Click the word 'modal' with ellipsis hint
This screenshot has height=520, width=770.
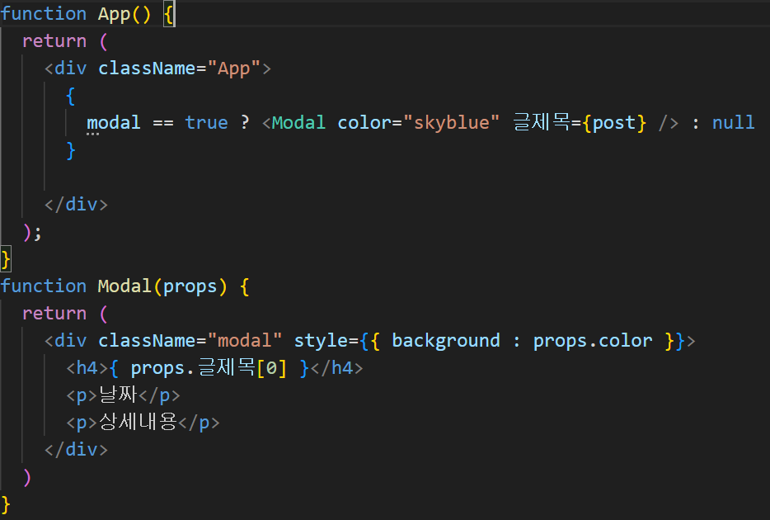click(114, 123)
